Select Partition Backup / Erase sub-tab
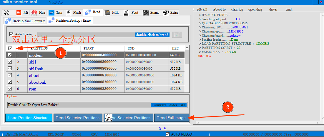Screen dimensions: 324x137 tap(70, 20)
